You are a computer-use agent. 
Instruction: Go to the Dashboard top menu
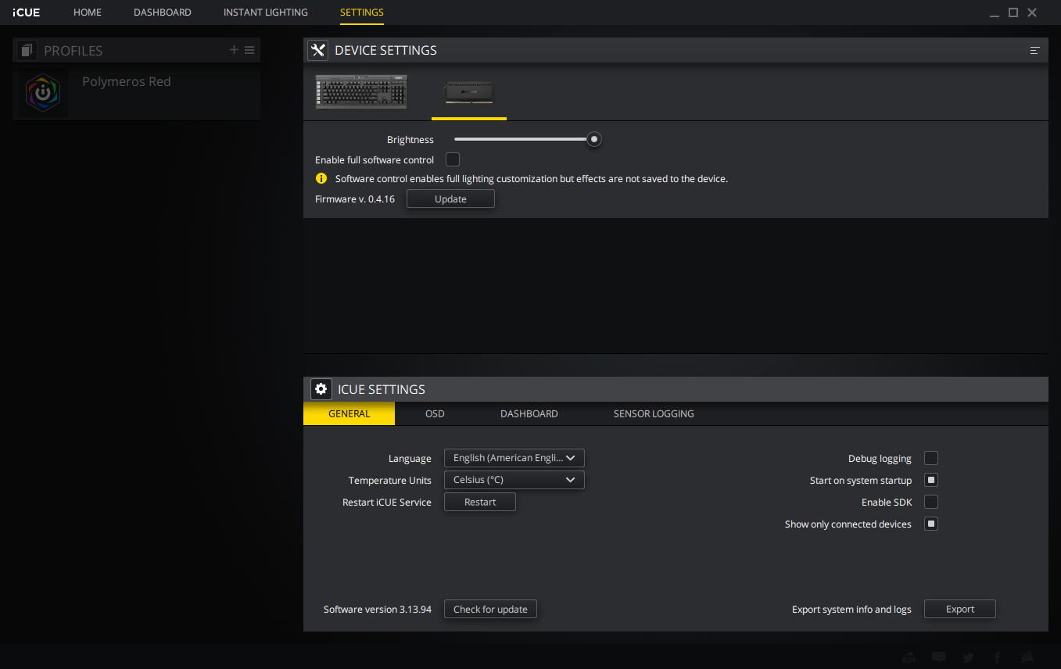[163, 13]
